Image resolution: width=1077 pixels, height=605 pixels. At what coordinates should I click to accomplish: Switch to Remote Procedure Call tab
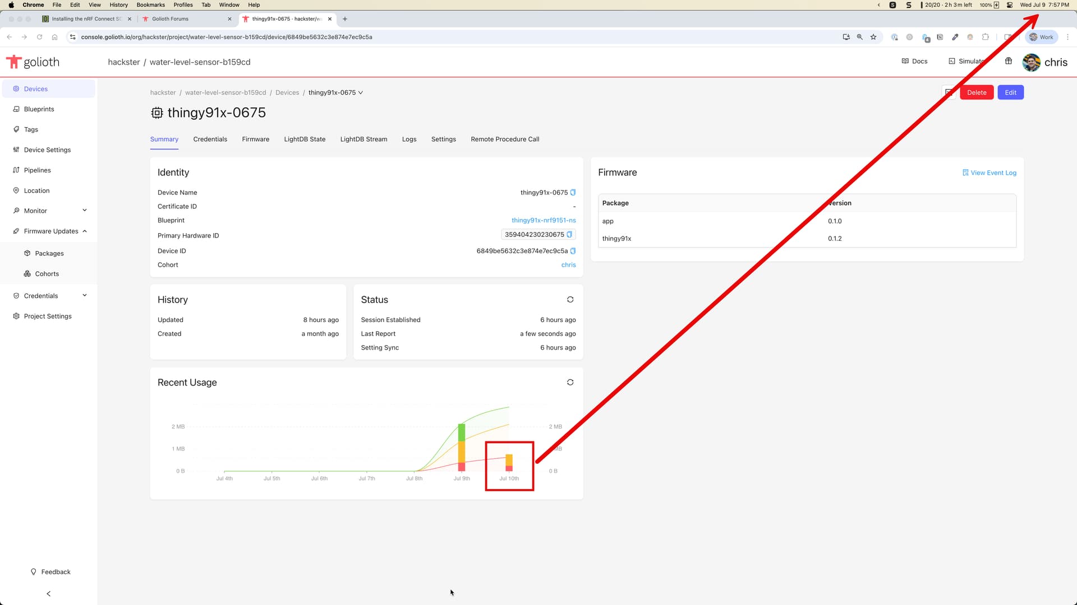pos(505,139)
